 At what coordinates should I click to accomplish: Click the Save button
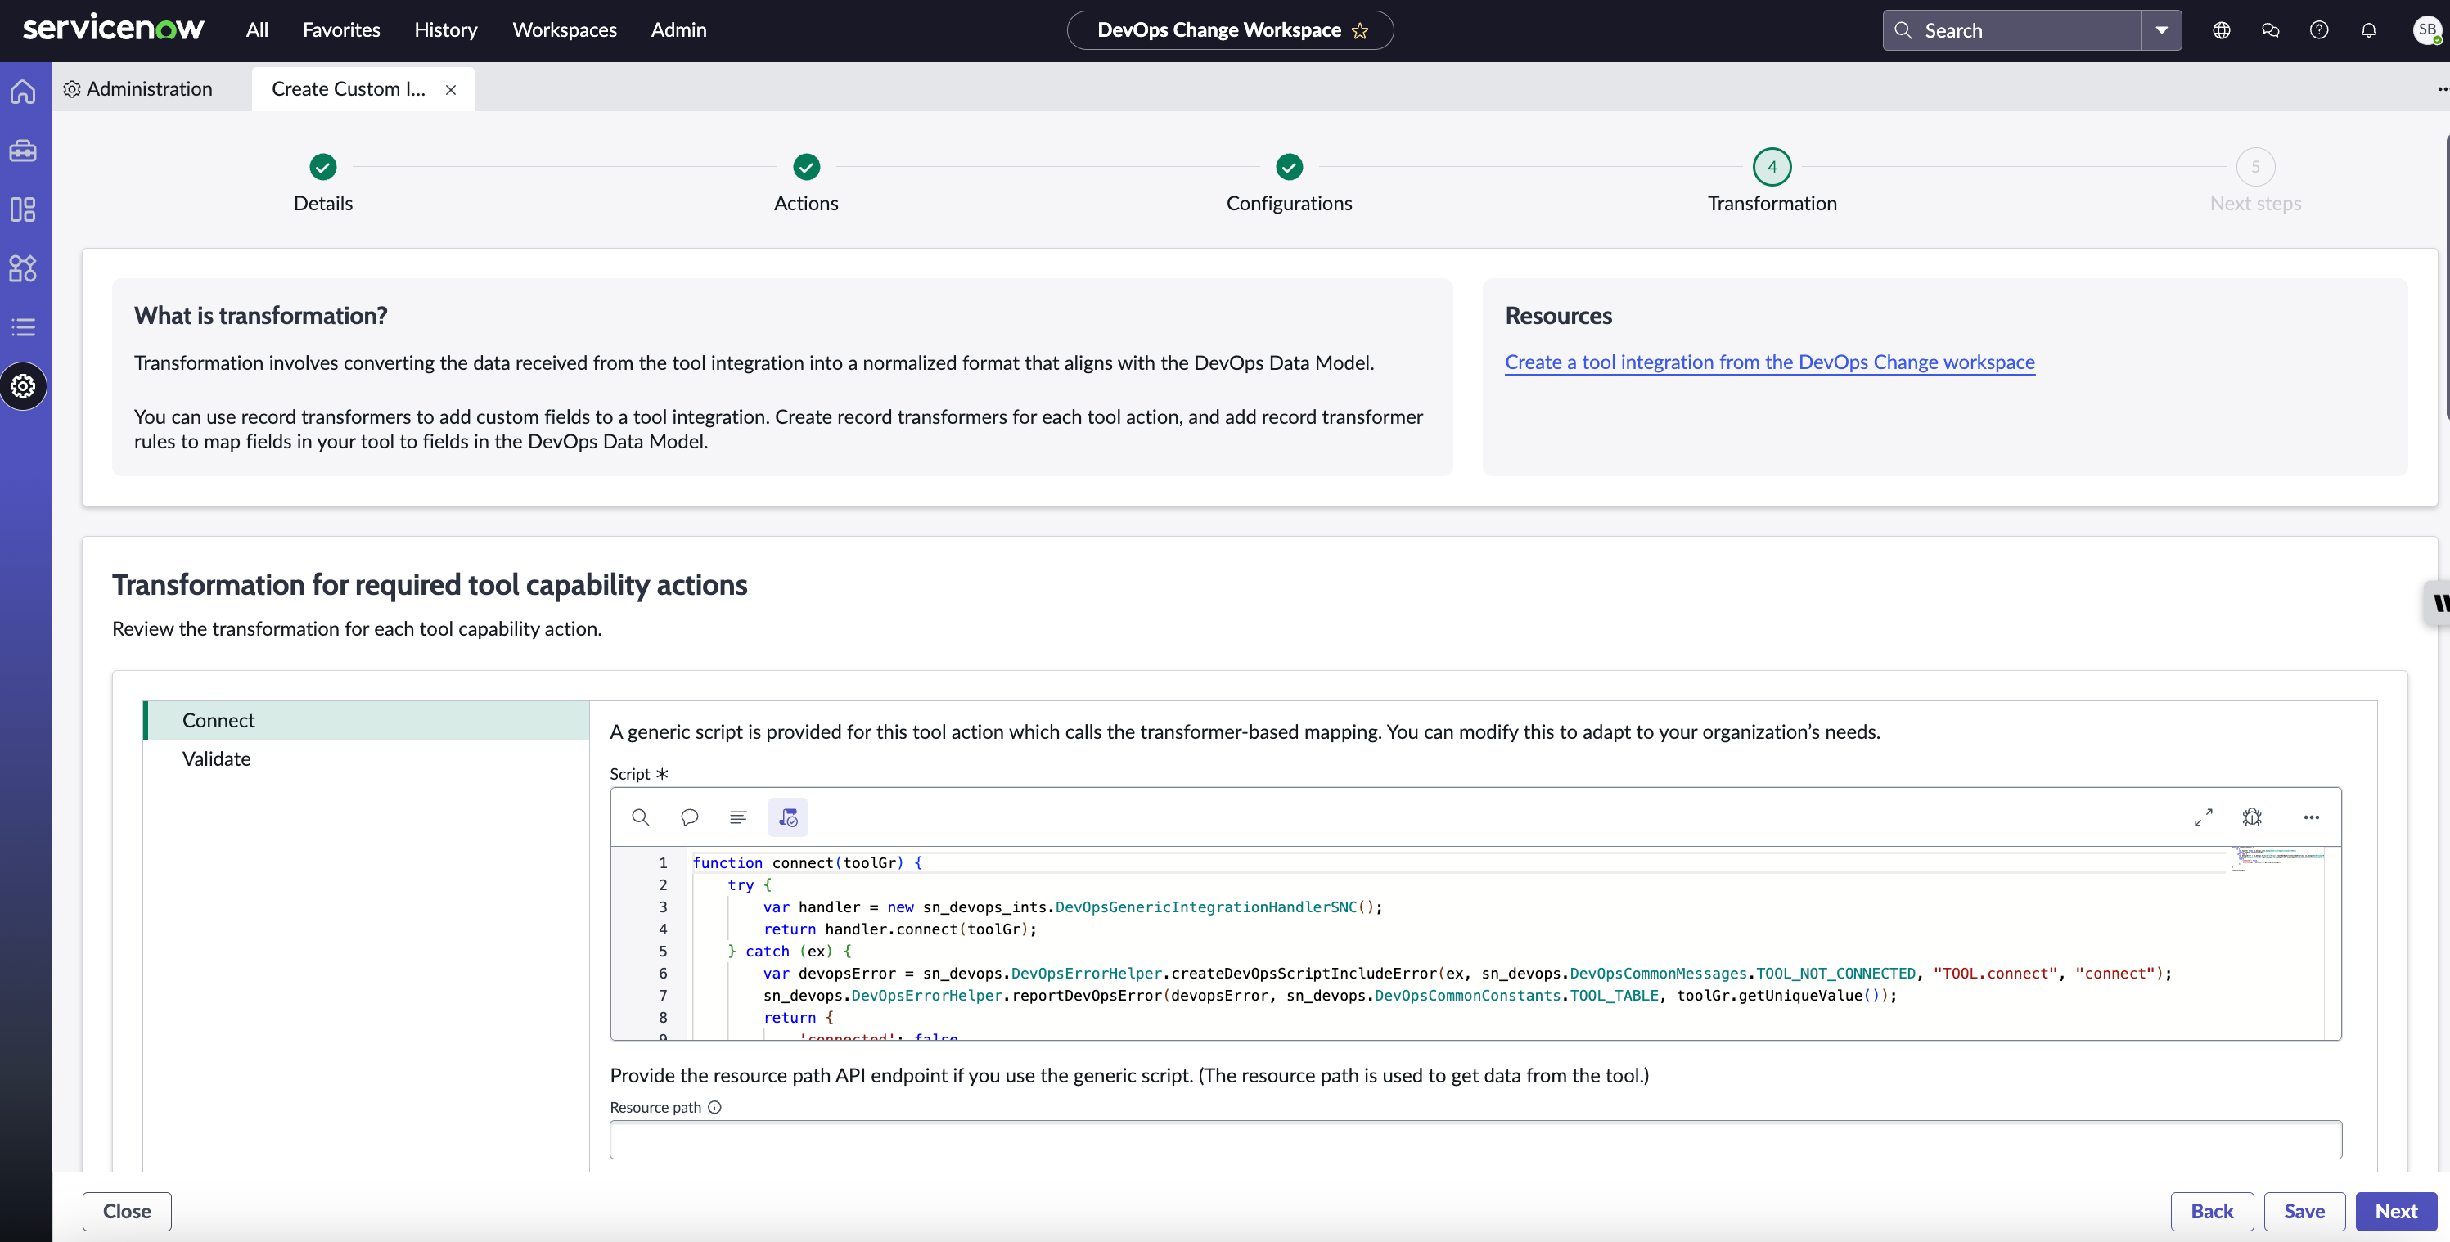(2304, 1211)
